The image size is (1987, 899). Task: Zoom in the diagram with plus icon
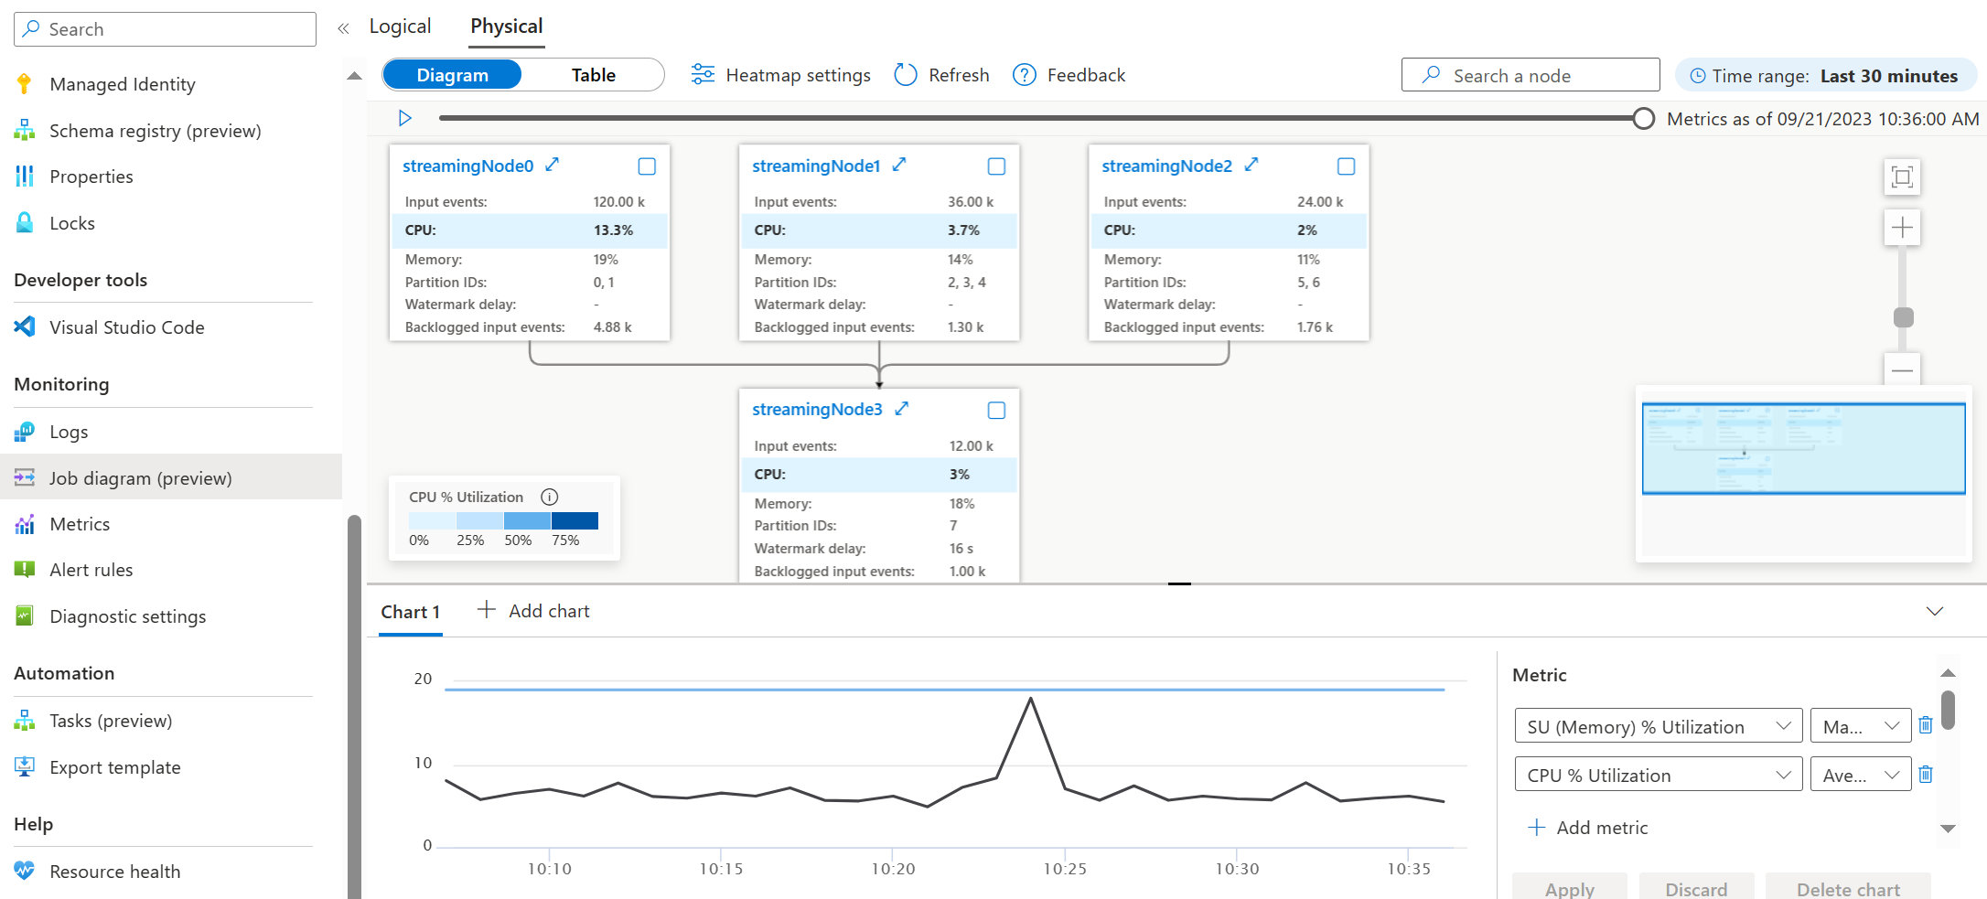pos(1902,228)
